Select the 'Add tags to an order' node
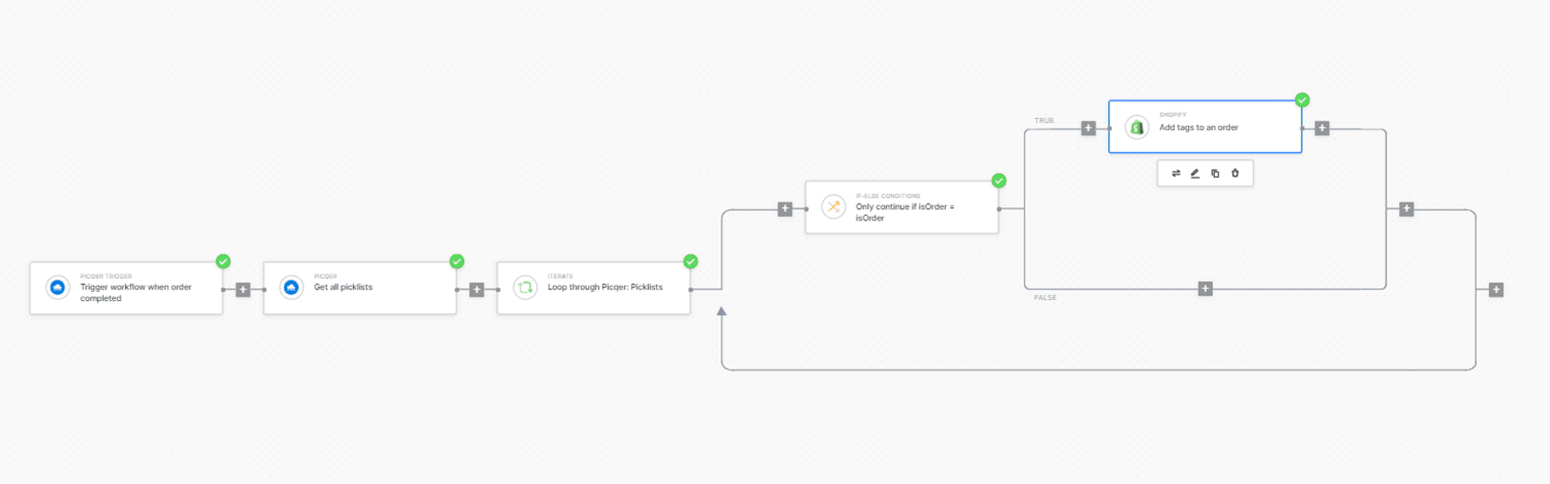This screenshot has height=484, width=1550. [x=1205, y=127]
